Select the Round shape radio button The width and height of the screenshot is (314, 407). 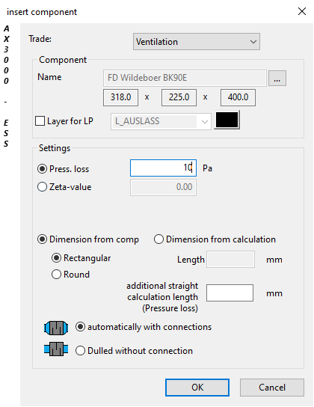point(56,275)
